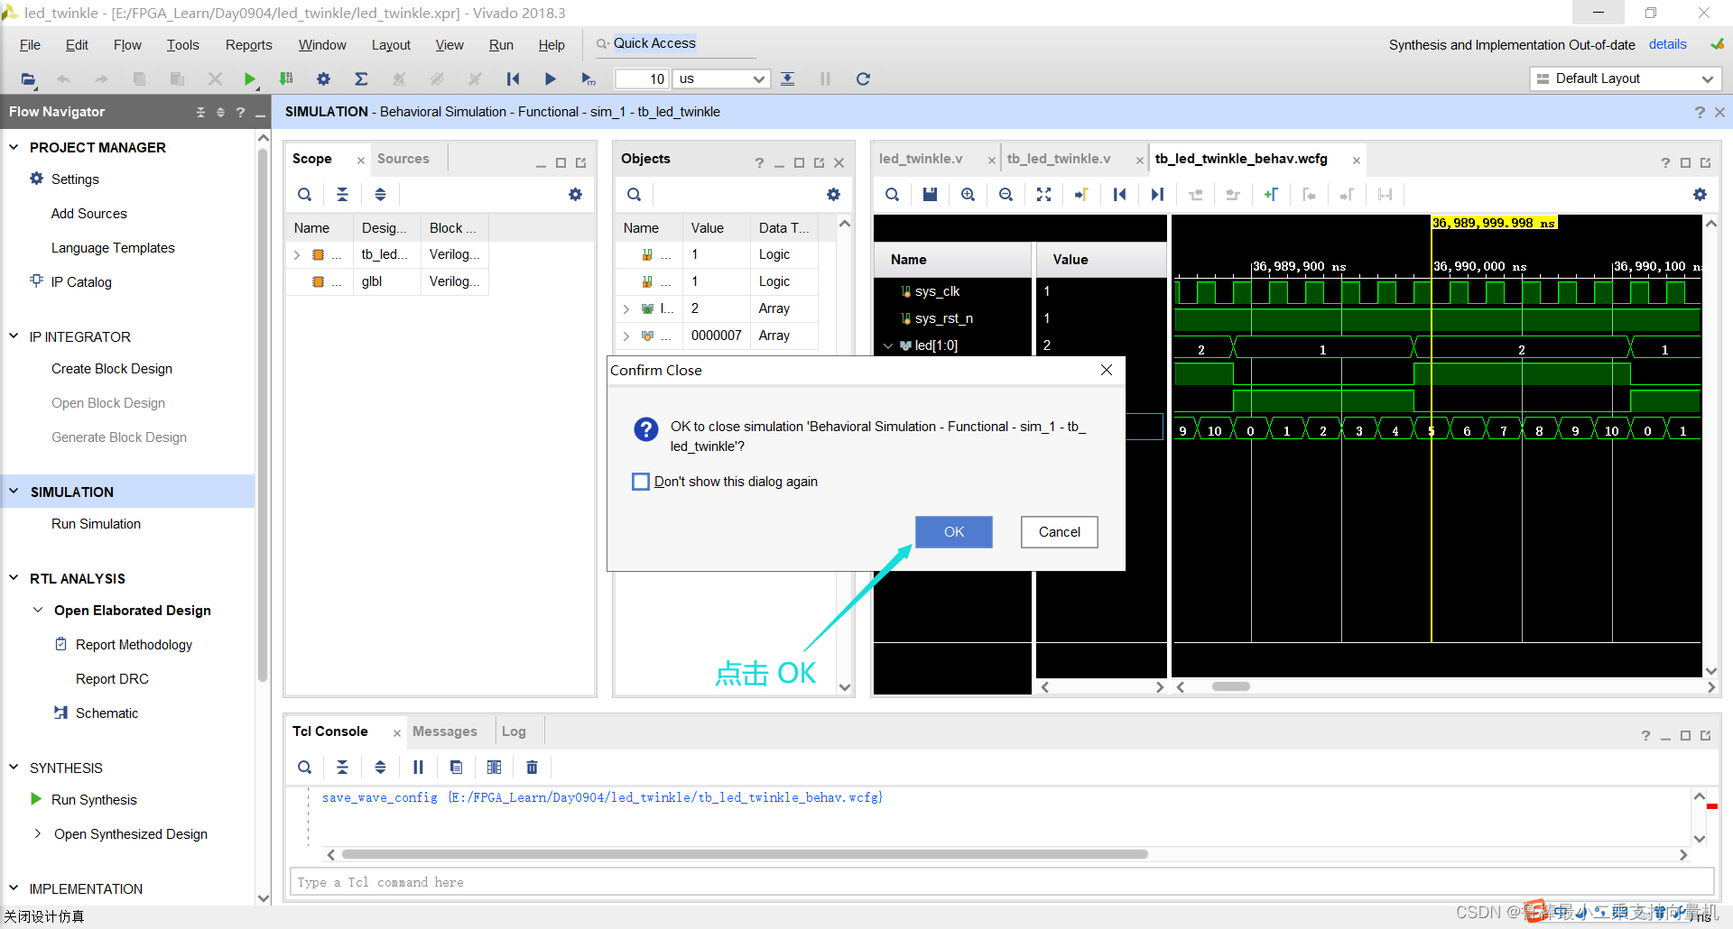Collapse the led[1:0] signal group

[888, 345]
